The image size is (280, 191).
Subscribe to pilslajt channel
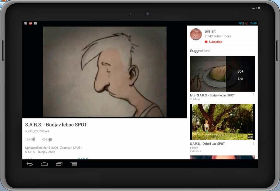(x=214, y=42)
